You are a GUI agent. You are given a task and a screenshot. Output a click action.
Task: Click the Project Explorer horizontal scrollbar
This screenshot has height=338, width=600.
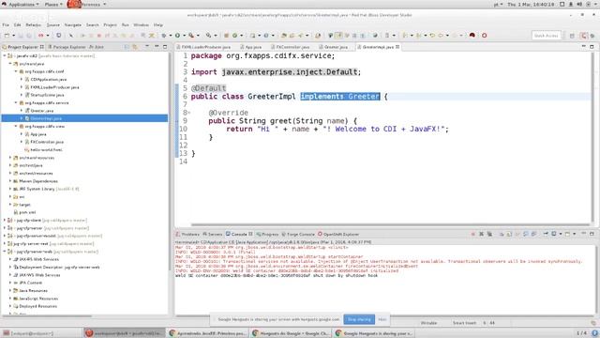(x=48, y=316)
